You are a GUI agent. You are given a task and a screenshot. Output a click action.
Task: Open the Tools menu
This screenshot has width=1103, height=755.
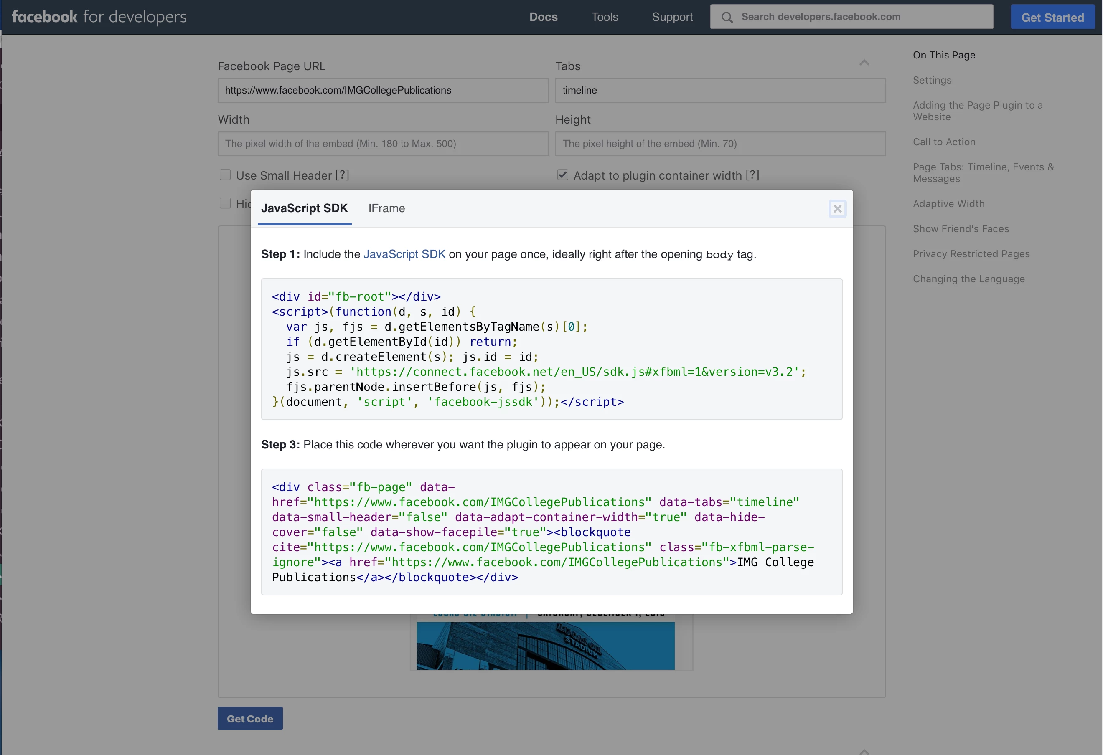coord(604,17)
